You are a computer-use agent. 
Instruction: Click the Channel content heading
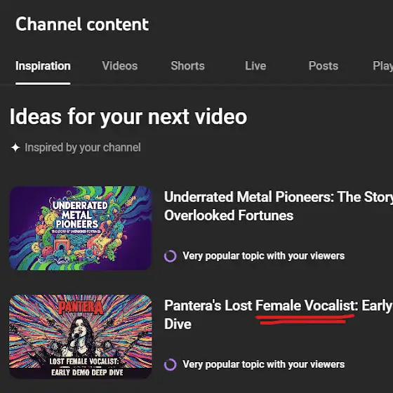click(x=82, y=25)
